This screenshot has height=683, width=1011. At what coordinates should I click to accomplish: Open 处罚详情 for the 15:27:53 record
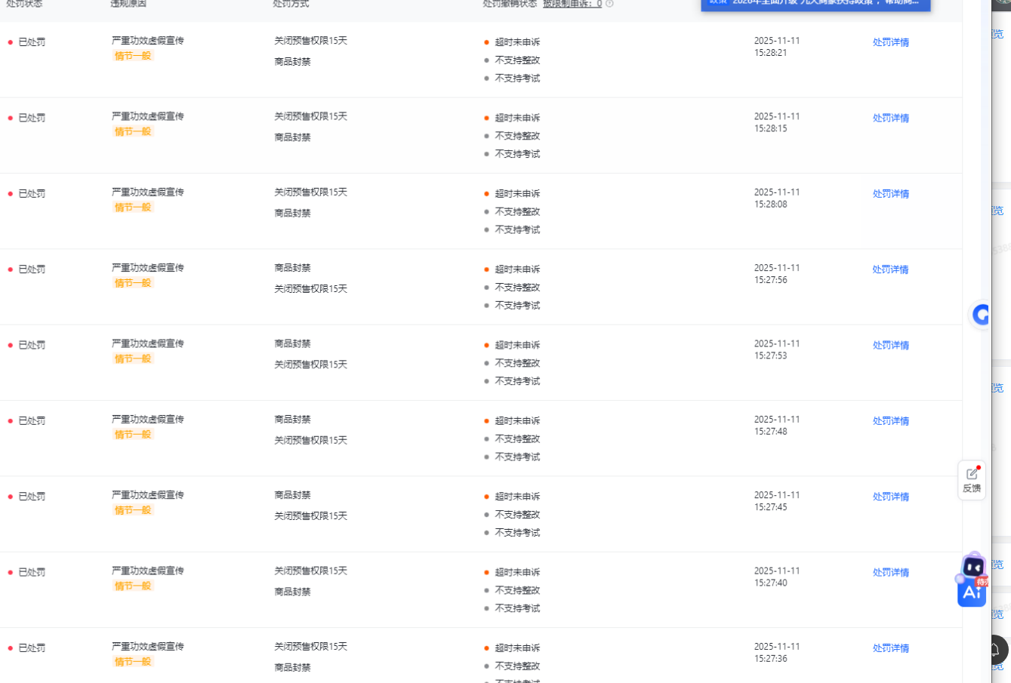(890, 346)
